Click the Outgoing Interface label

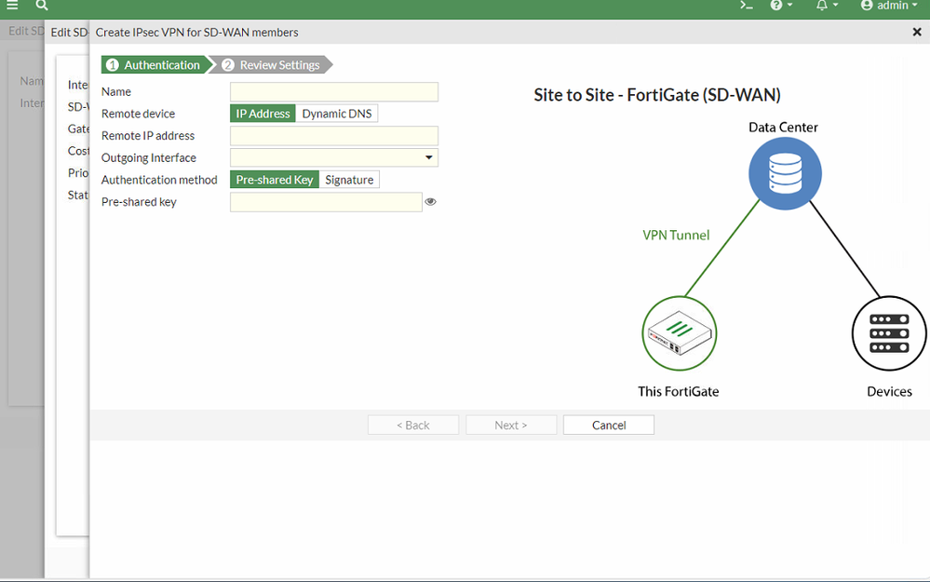(x=149, y=157)
